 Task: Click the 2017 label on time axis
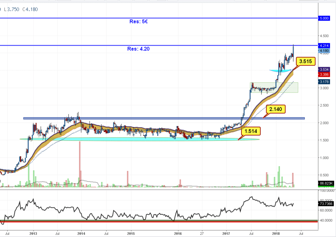(x=226, y=234)
